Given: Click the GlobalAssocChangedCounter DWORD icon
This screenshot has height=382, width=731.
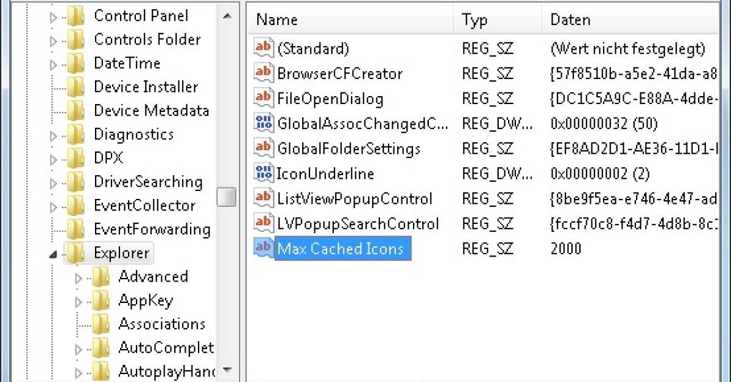Looking at the screenshot, I should [x=263, y=123].
